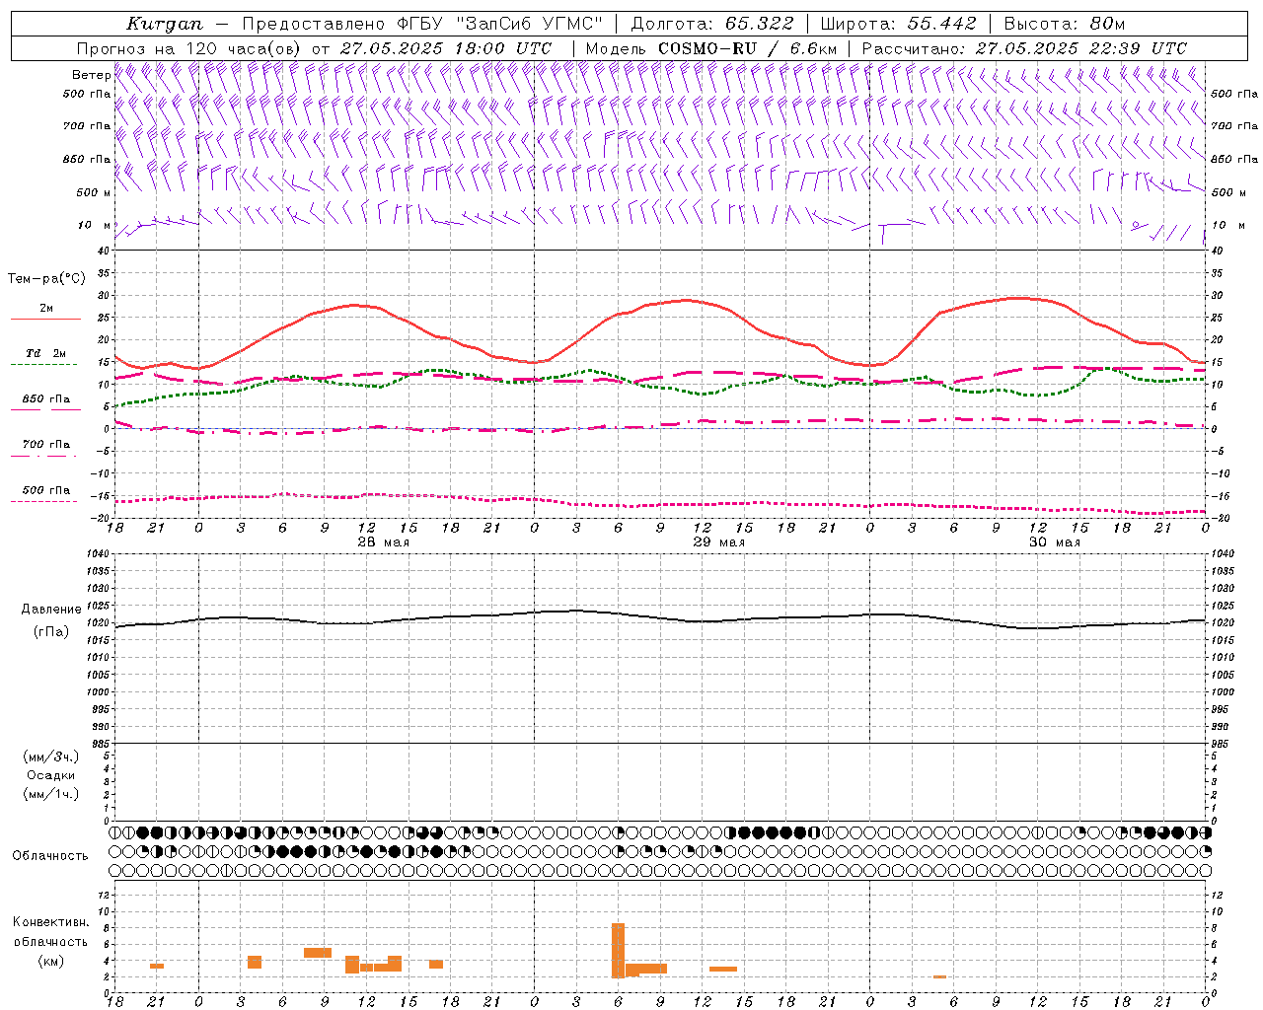Click the "(гПа)" pressure unit label
This screenshot has height=1010, width=1263.
point(51,632)
